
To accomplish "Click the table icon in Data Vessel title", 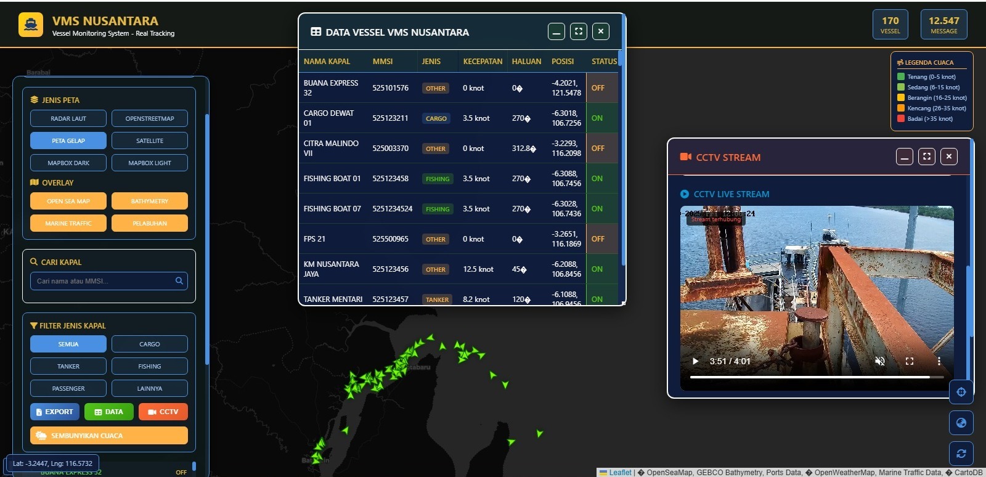I will pos(316,31).
